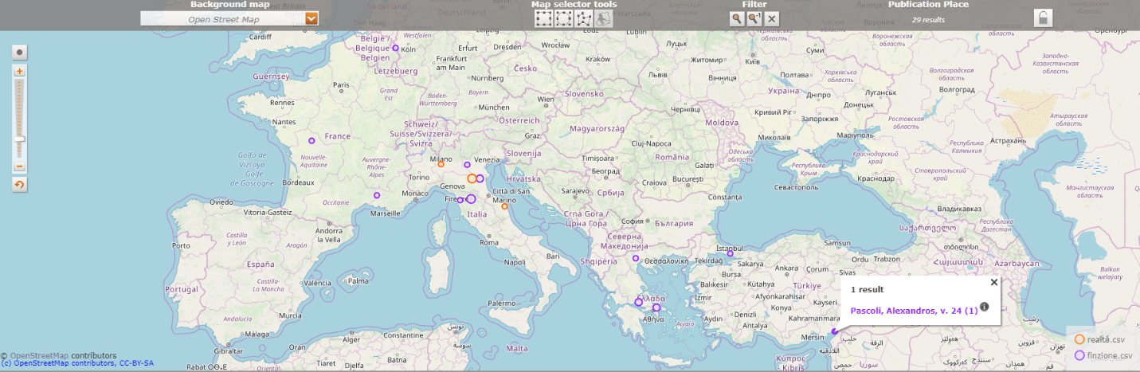The height and width of the screenshot is (372, 1140).
Task: Click the large purple marker at Firenze
Action: pos(471,199)
